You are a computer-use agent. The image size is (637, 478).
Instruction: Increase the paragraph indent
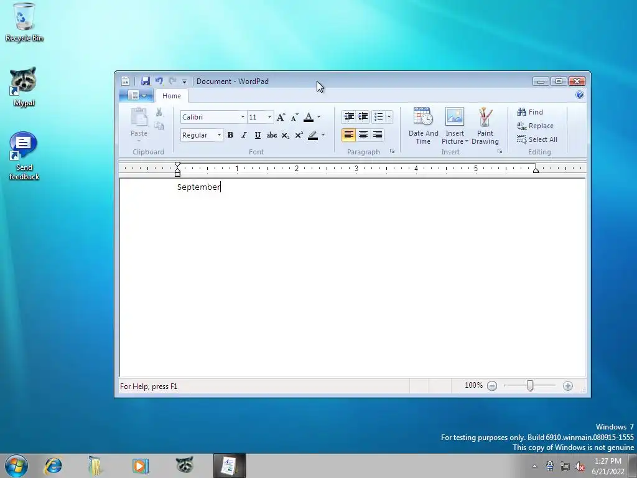(x=363, y=117)
